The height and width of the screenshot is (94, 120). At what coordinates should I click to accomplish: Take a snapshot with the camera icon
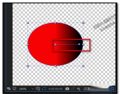pyautogui.click(x=67, y=89)
